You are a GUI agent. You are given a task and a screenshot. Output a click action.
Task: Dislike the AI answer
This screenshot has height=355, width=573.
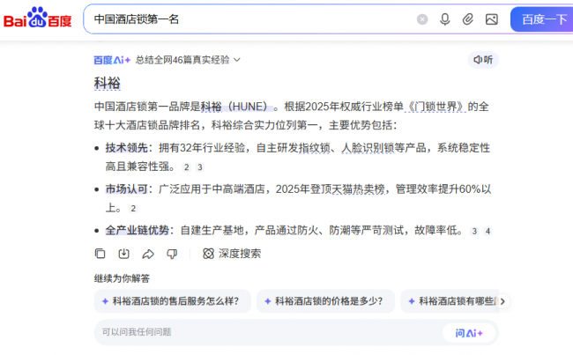172,254
